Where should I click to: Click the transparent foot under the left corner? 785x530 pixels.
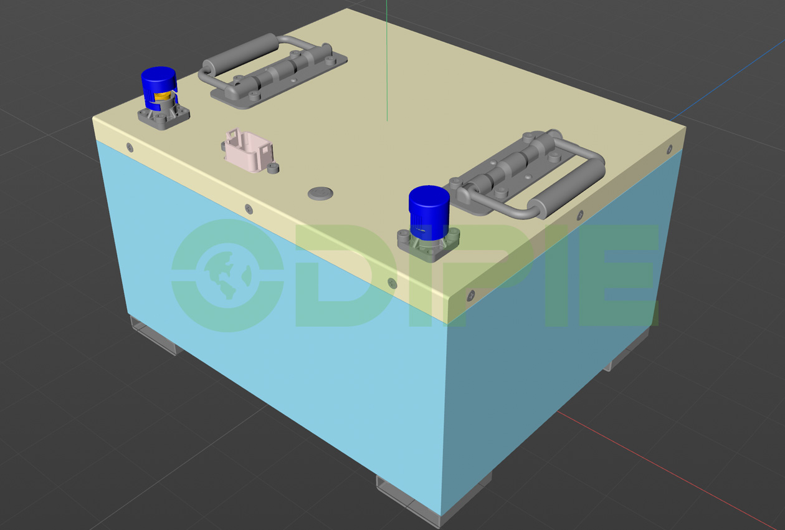click(x=153, y=335)
